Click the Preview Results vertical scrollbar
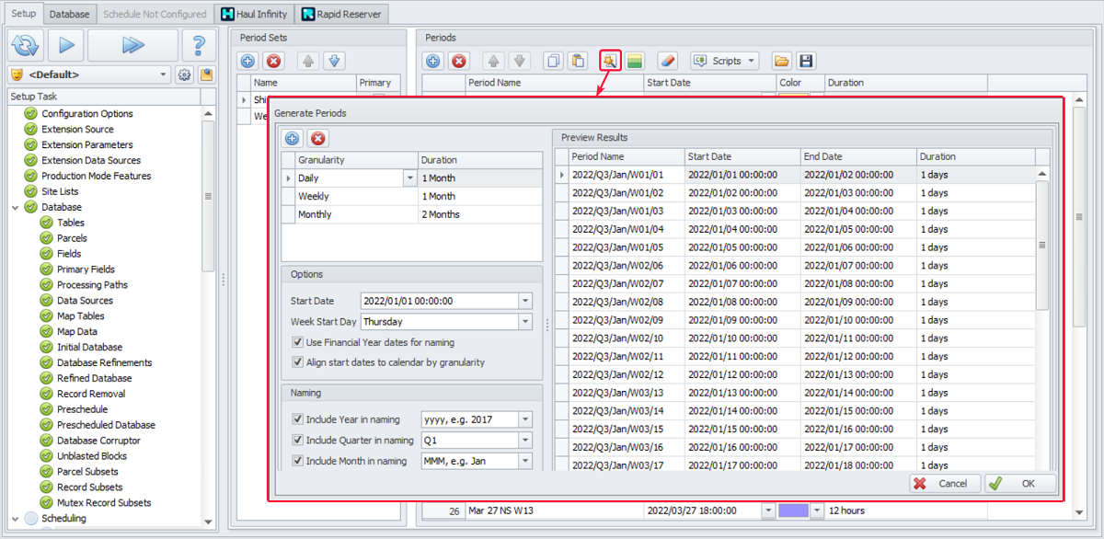 [1042, 245]
